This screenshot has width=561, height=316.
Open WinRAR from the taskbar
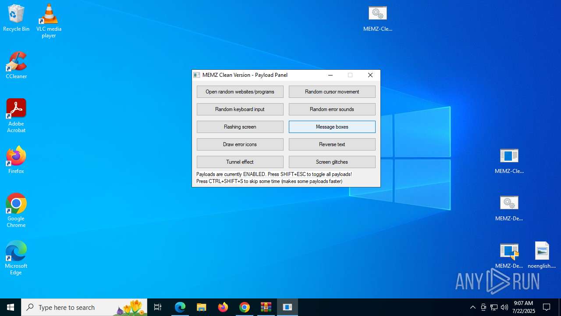coord(266,307)
